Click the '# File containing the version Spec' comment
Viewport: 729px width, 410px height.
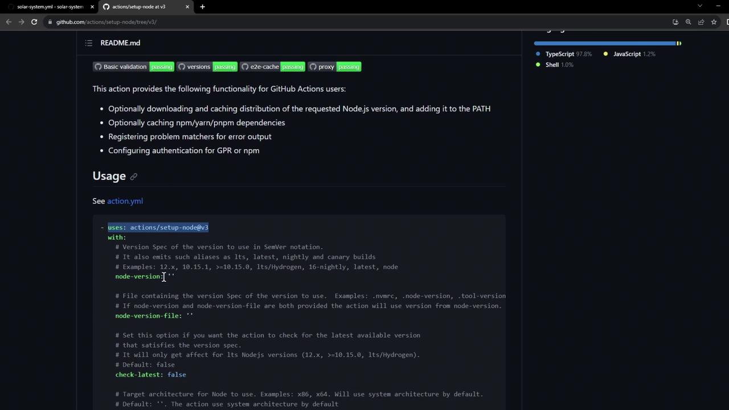(310, 296)
